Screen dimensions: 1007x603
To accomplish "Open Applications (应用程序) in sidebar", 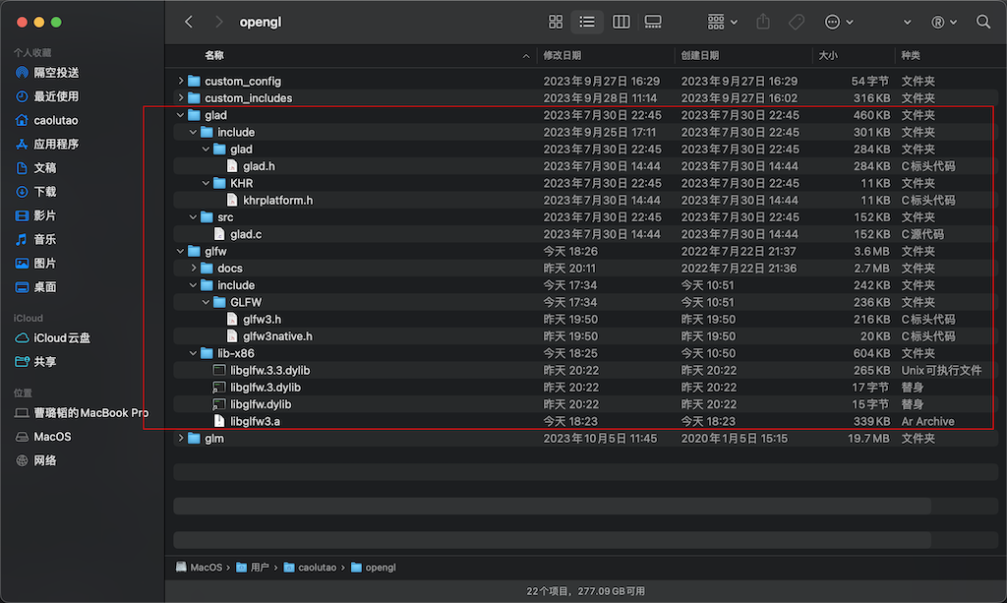I will click(47, 144).
